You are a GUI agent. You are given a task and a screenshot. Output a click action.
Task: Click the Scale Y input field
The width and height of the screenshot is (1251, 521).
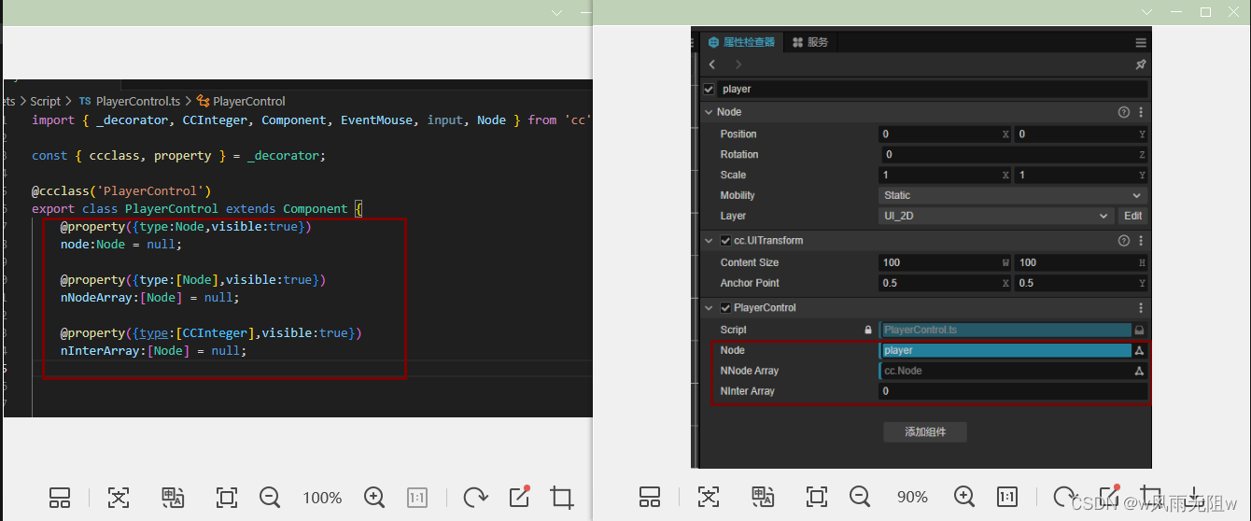tap(1080, 175)
